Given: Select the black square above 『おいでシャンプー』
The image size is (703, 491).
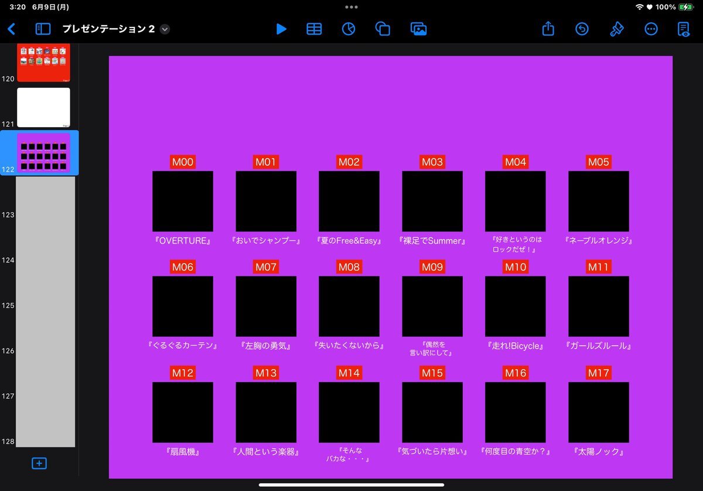Looking at the screenshot, I should (x=266, y=201).
